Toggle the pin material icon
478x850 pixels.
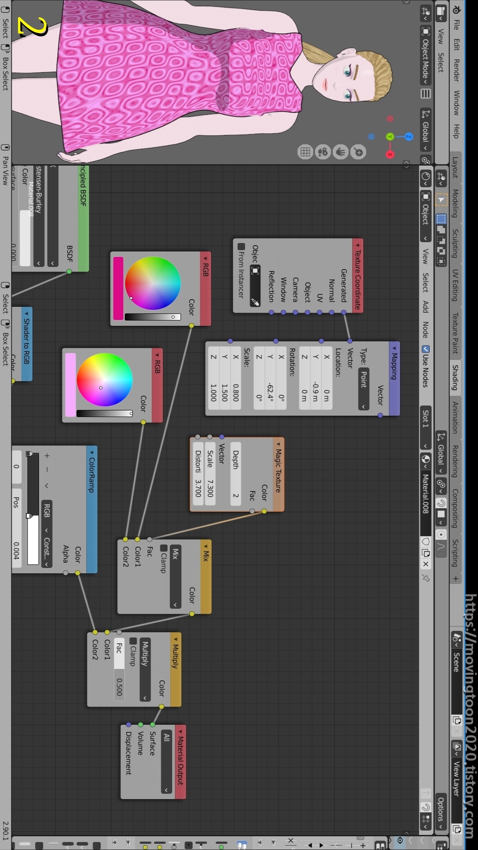(425, 578)
